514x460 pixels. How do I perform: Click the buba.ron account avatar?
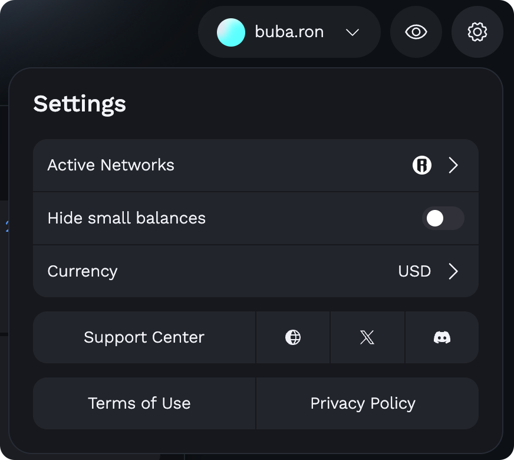231,32
